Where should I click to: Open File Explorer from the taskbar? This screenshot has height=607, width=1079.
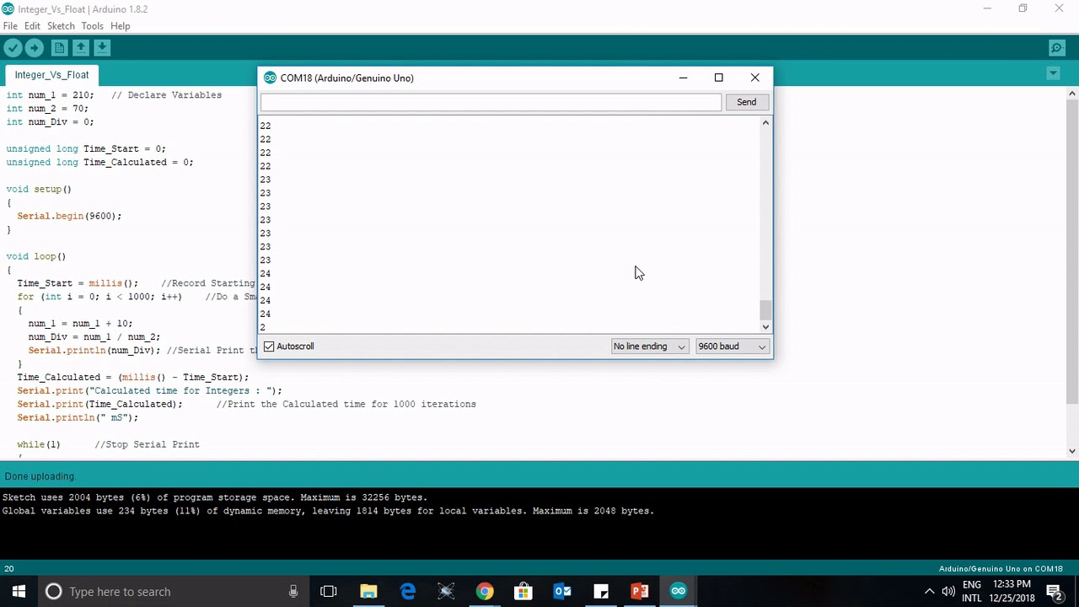(x=368, y=591)
